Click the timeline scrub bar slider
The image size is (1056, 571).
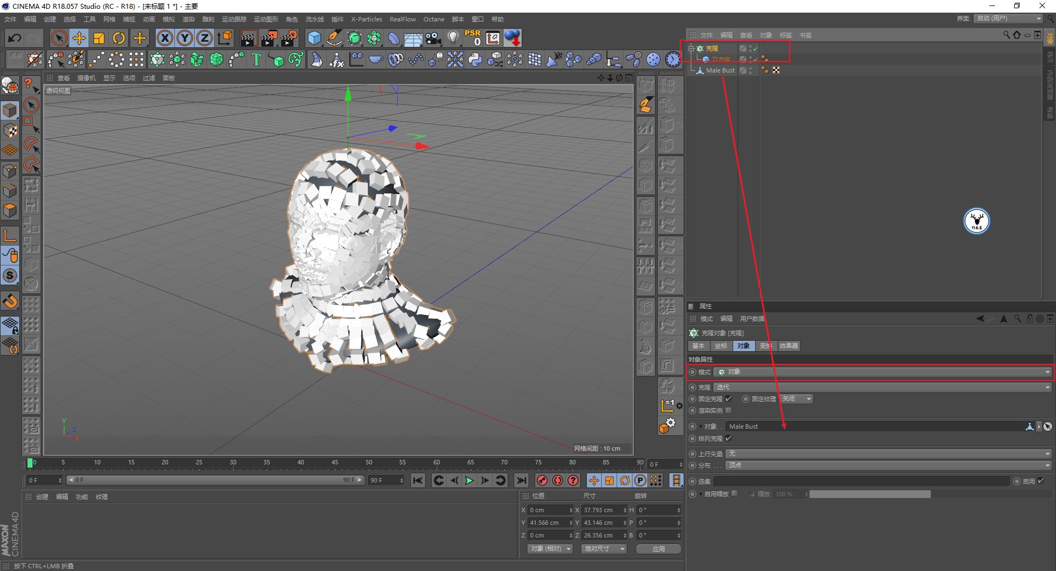pyautogui.click(x=215, y=480)
